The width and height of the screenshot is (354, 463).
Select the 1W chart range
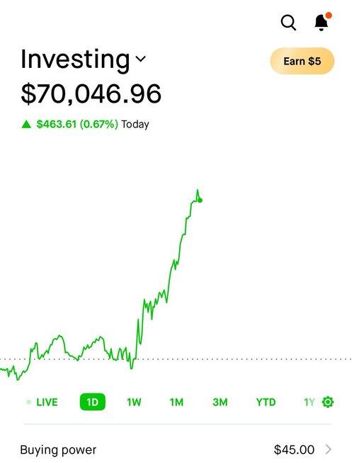[x=134, y=402]
